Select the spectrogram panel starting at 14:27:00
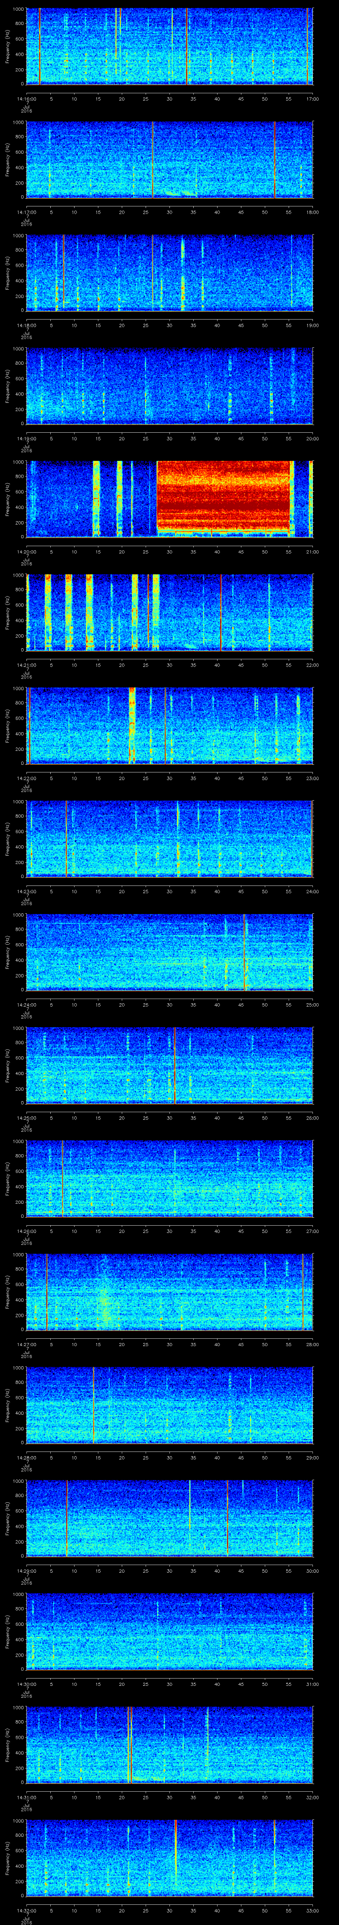 (169, 1292)
